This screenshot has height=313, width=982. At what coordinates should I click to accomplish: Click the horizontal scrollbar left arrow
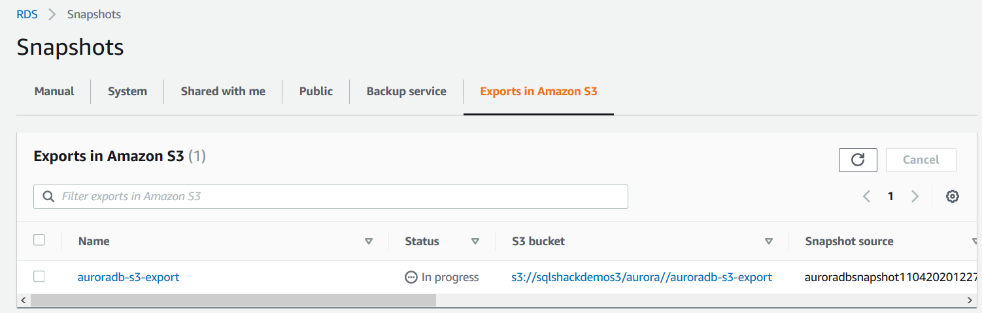coord(24,300)
